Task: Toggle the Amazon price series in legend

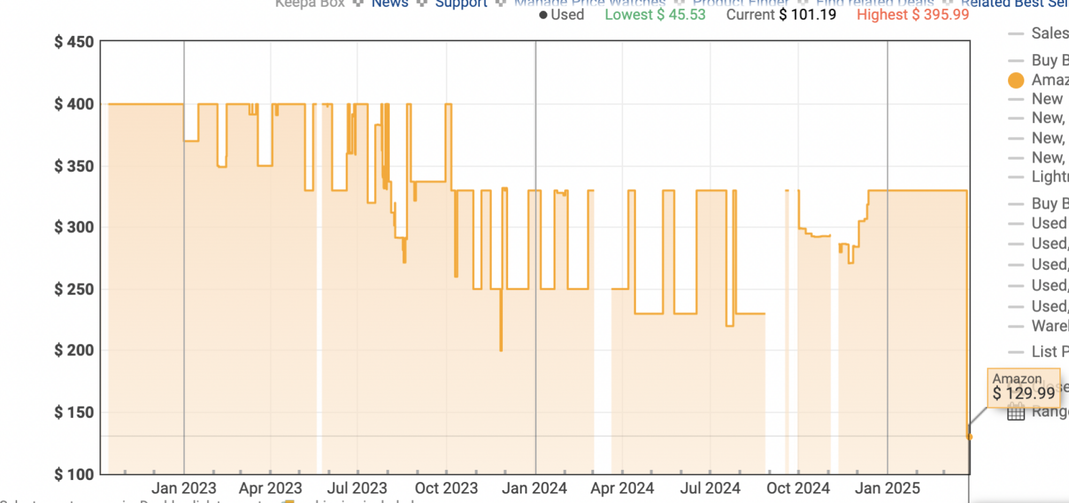Action: [1038, 80]
